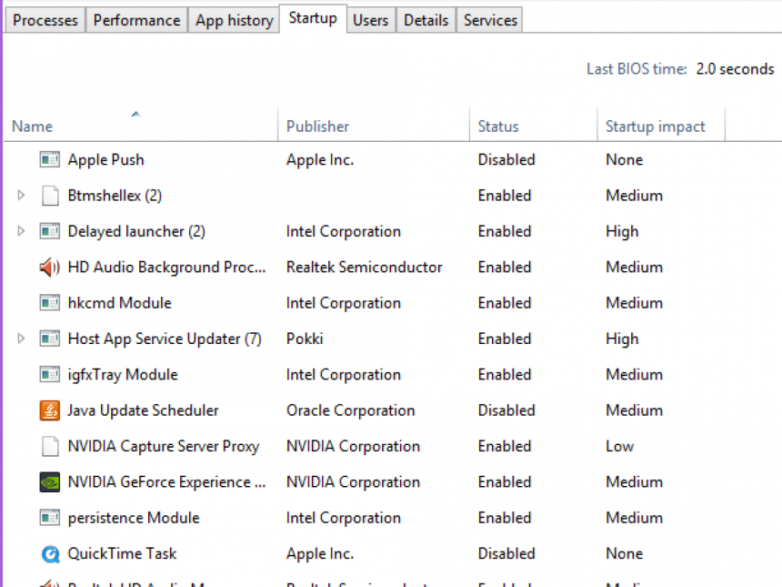Screen dimensions: 782x587
Task: Click the Pokki publisher cell
Action: pos(305,339)
